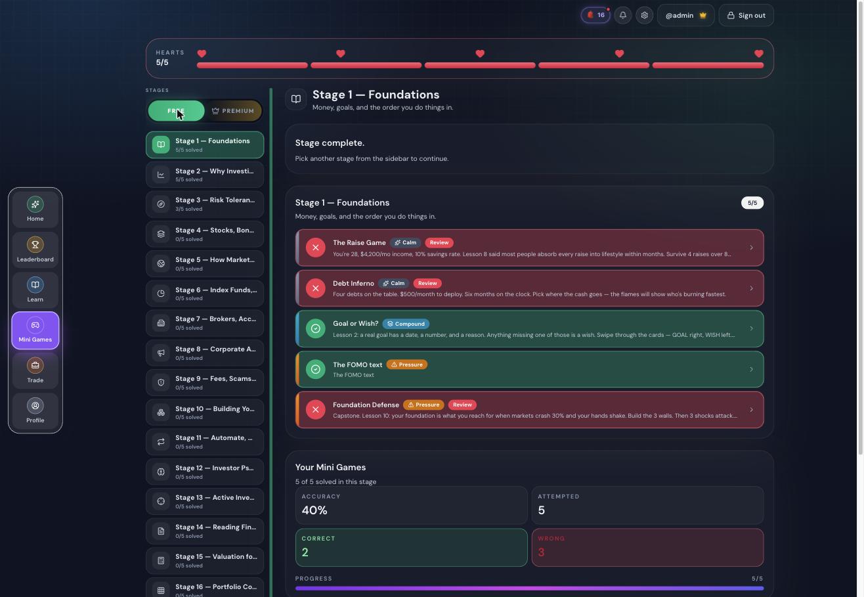Click red X icon on Foundation Defense
864x597 pixels.
[x=316, y=410]
